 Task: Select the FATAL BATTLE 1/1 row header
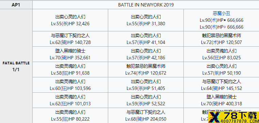point(16,66)
